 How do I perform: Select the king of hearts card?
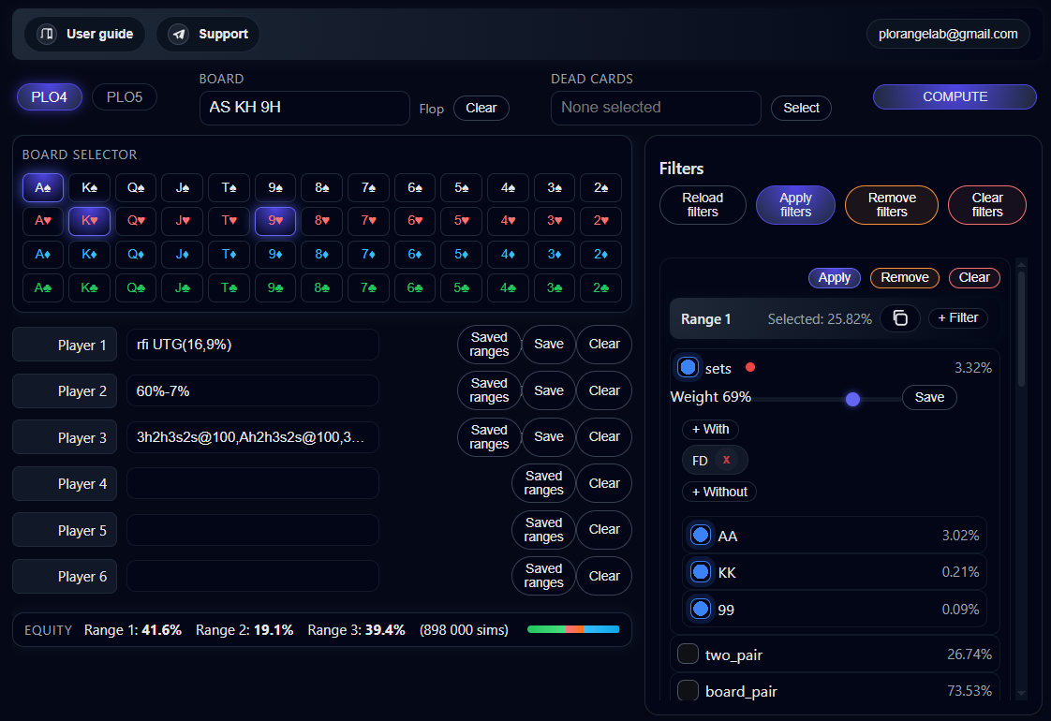pyautogui.click(x=89, y=221)
